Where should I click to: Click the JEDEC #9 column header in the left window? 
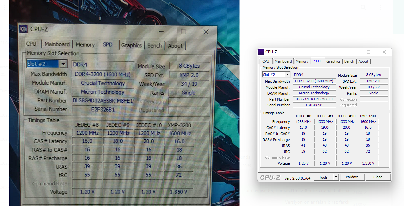pyautogui.click(x=118, y=125)
